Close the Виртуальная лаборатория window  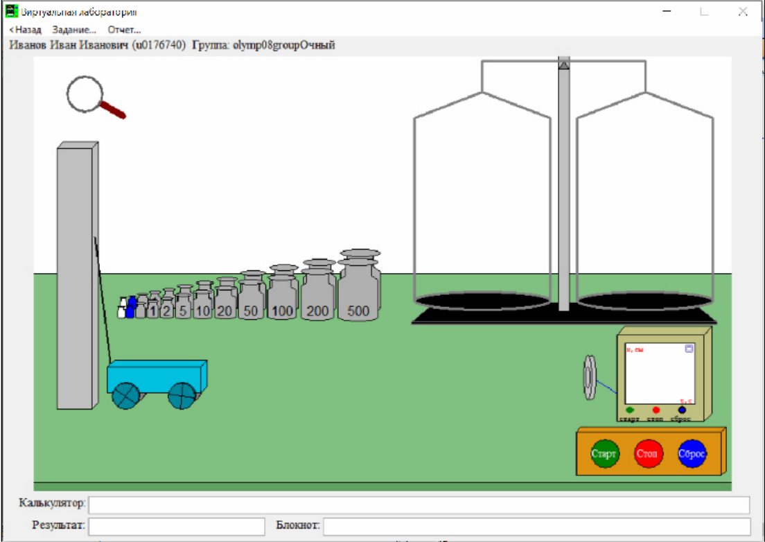pos(743,11)
